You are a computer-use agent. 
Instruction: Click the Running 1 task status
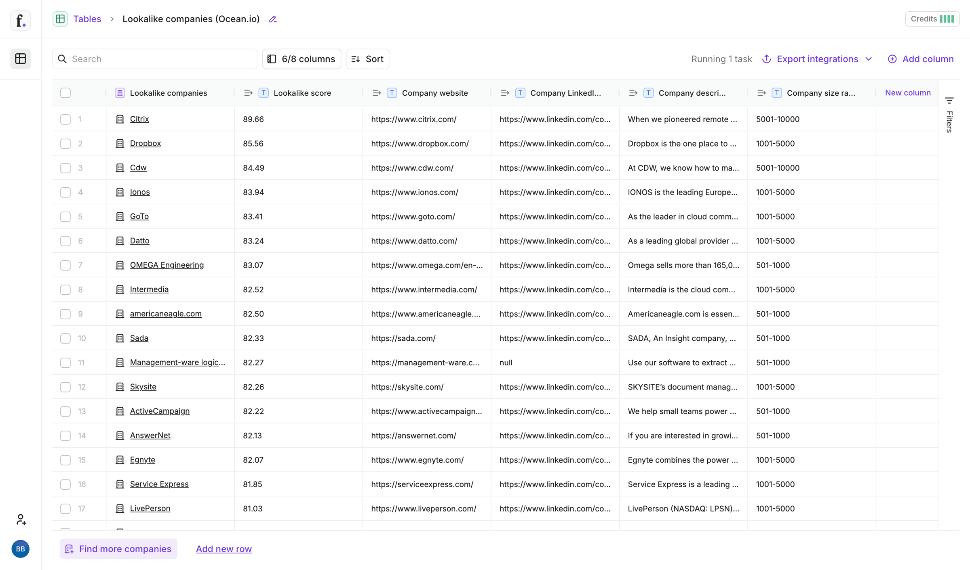tap(721, 59)
